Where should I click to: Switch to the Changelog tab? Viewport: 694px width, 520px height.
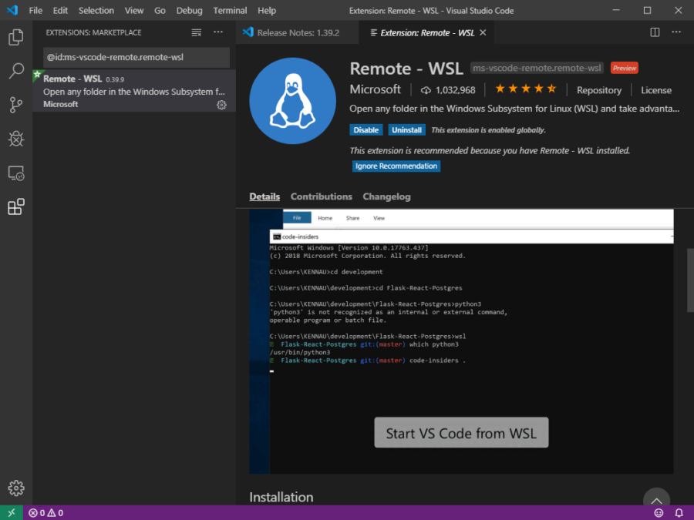[x=386, y=196]
